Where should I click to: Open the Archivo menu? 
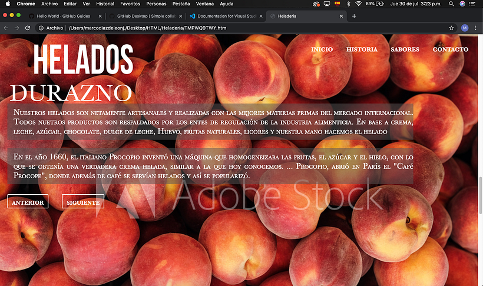tap(49, 4)
